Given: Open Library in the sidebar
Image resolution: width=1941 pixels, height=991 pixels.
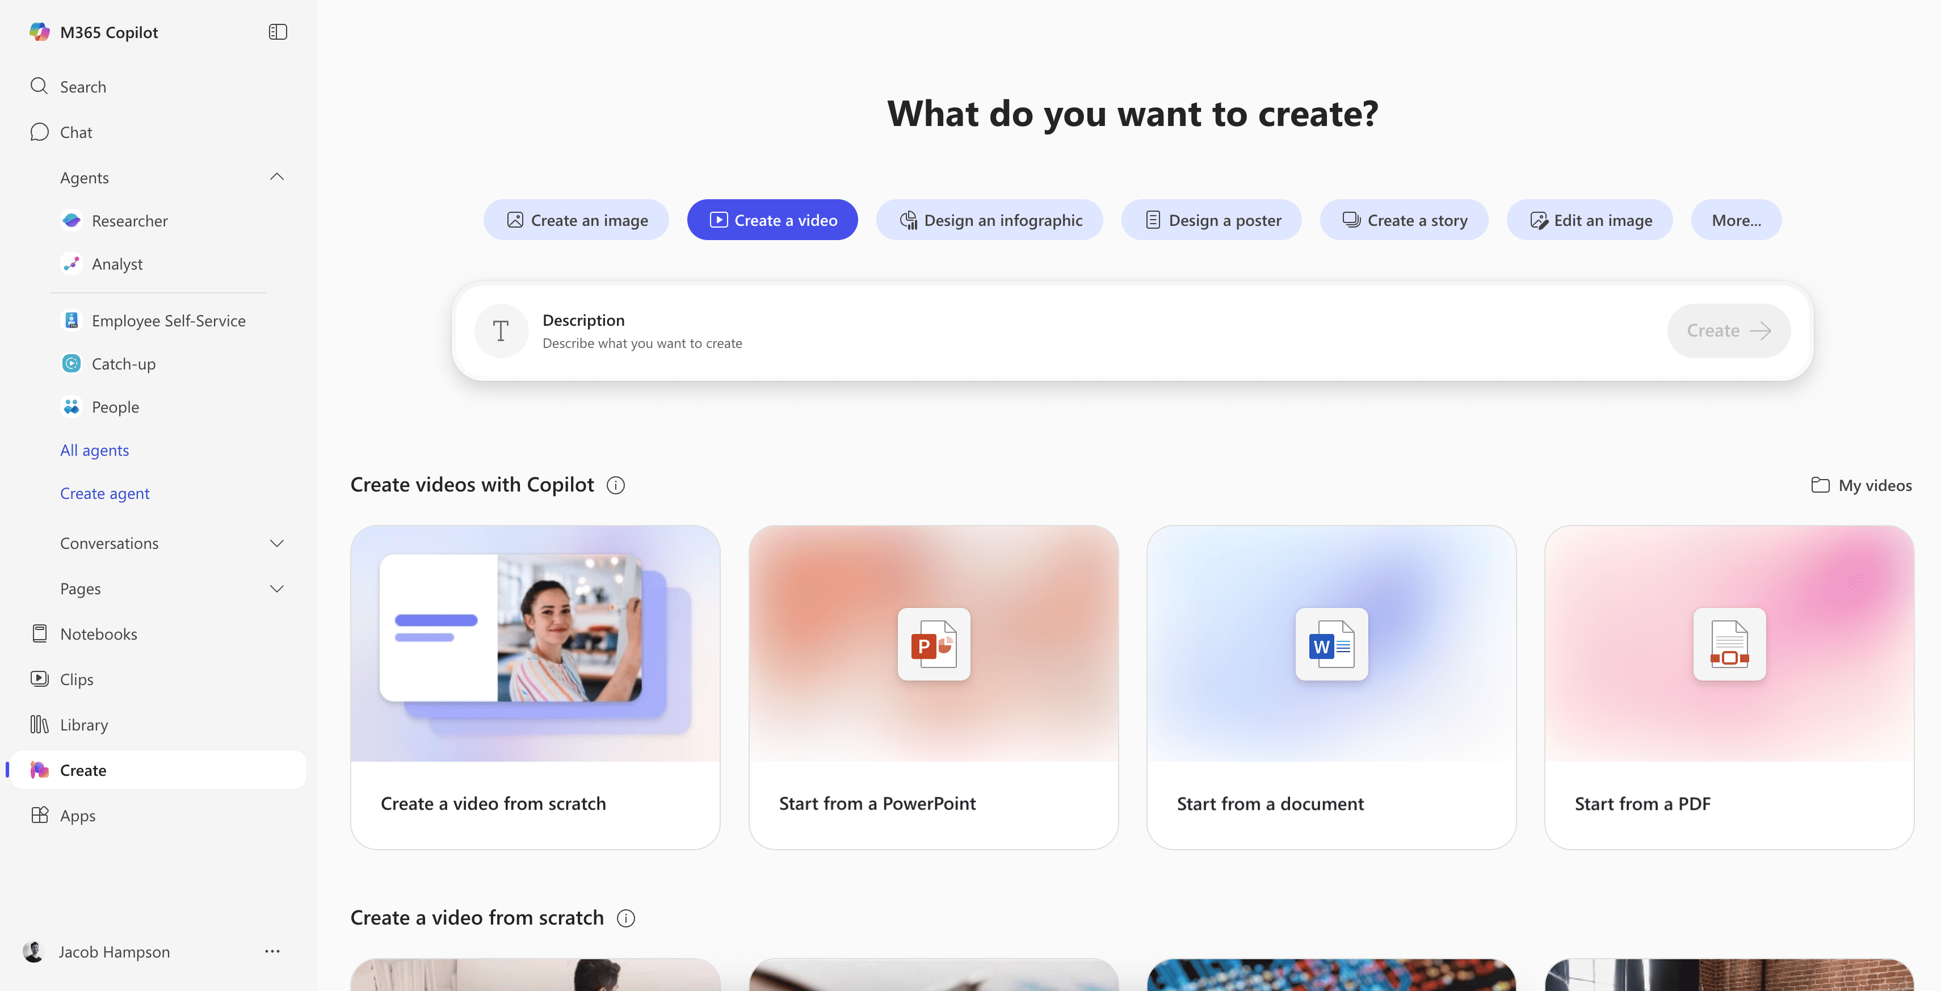Looking at the screenshot, I should pyautogui.click(x=83, y=724).
